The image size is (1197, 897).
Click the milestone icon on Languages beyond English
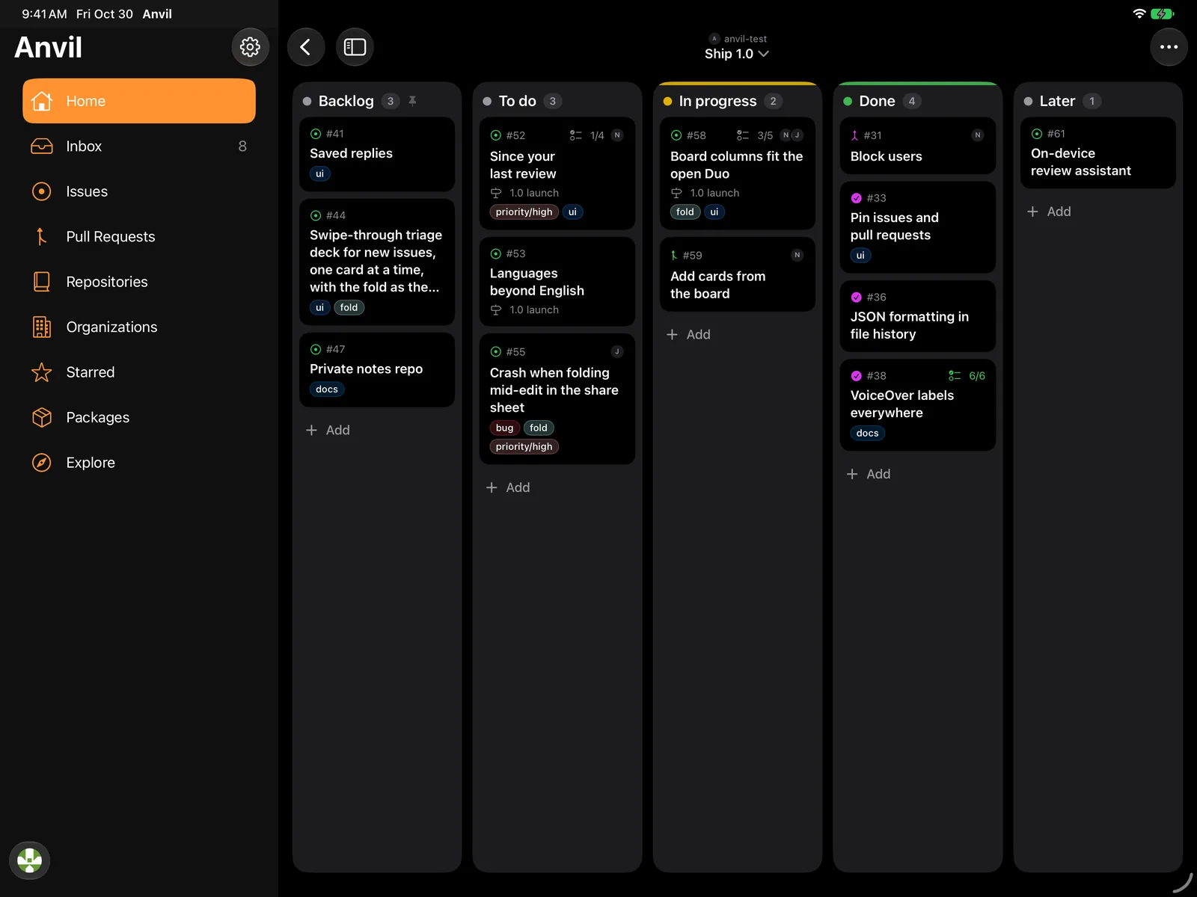click(x=496, y=310)
